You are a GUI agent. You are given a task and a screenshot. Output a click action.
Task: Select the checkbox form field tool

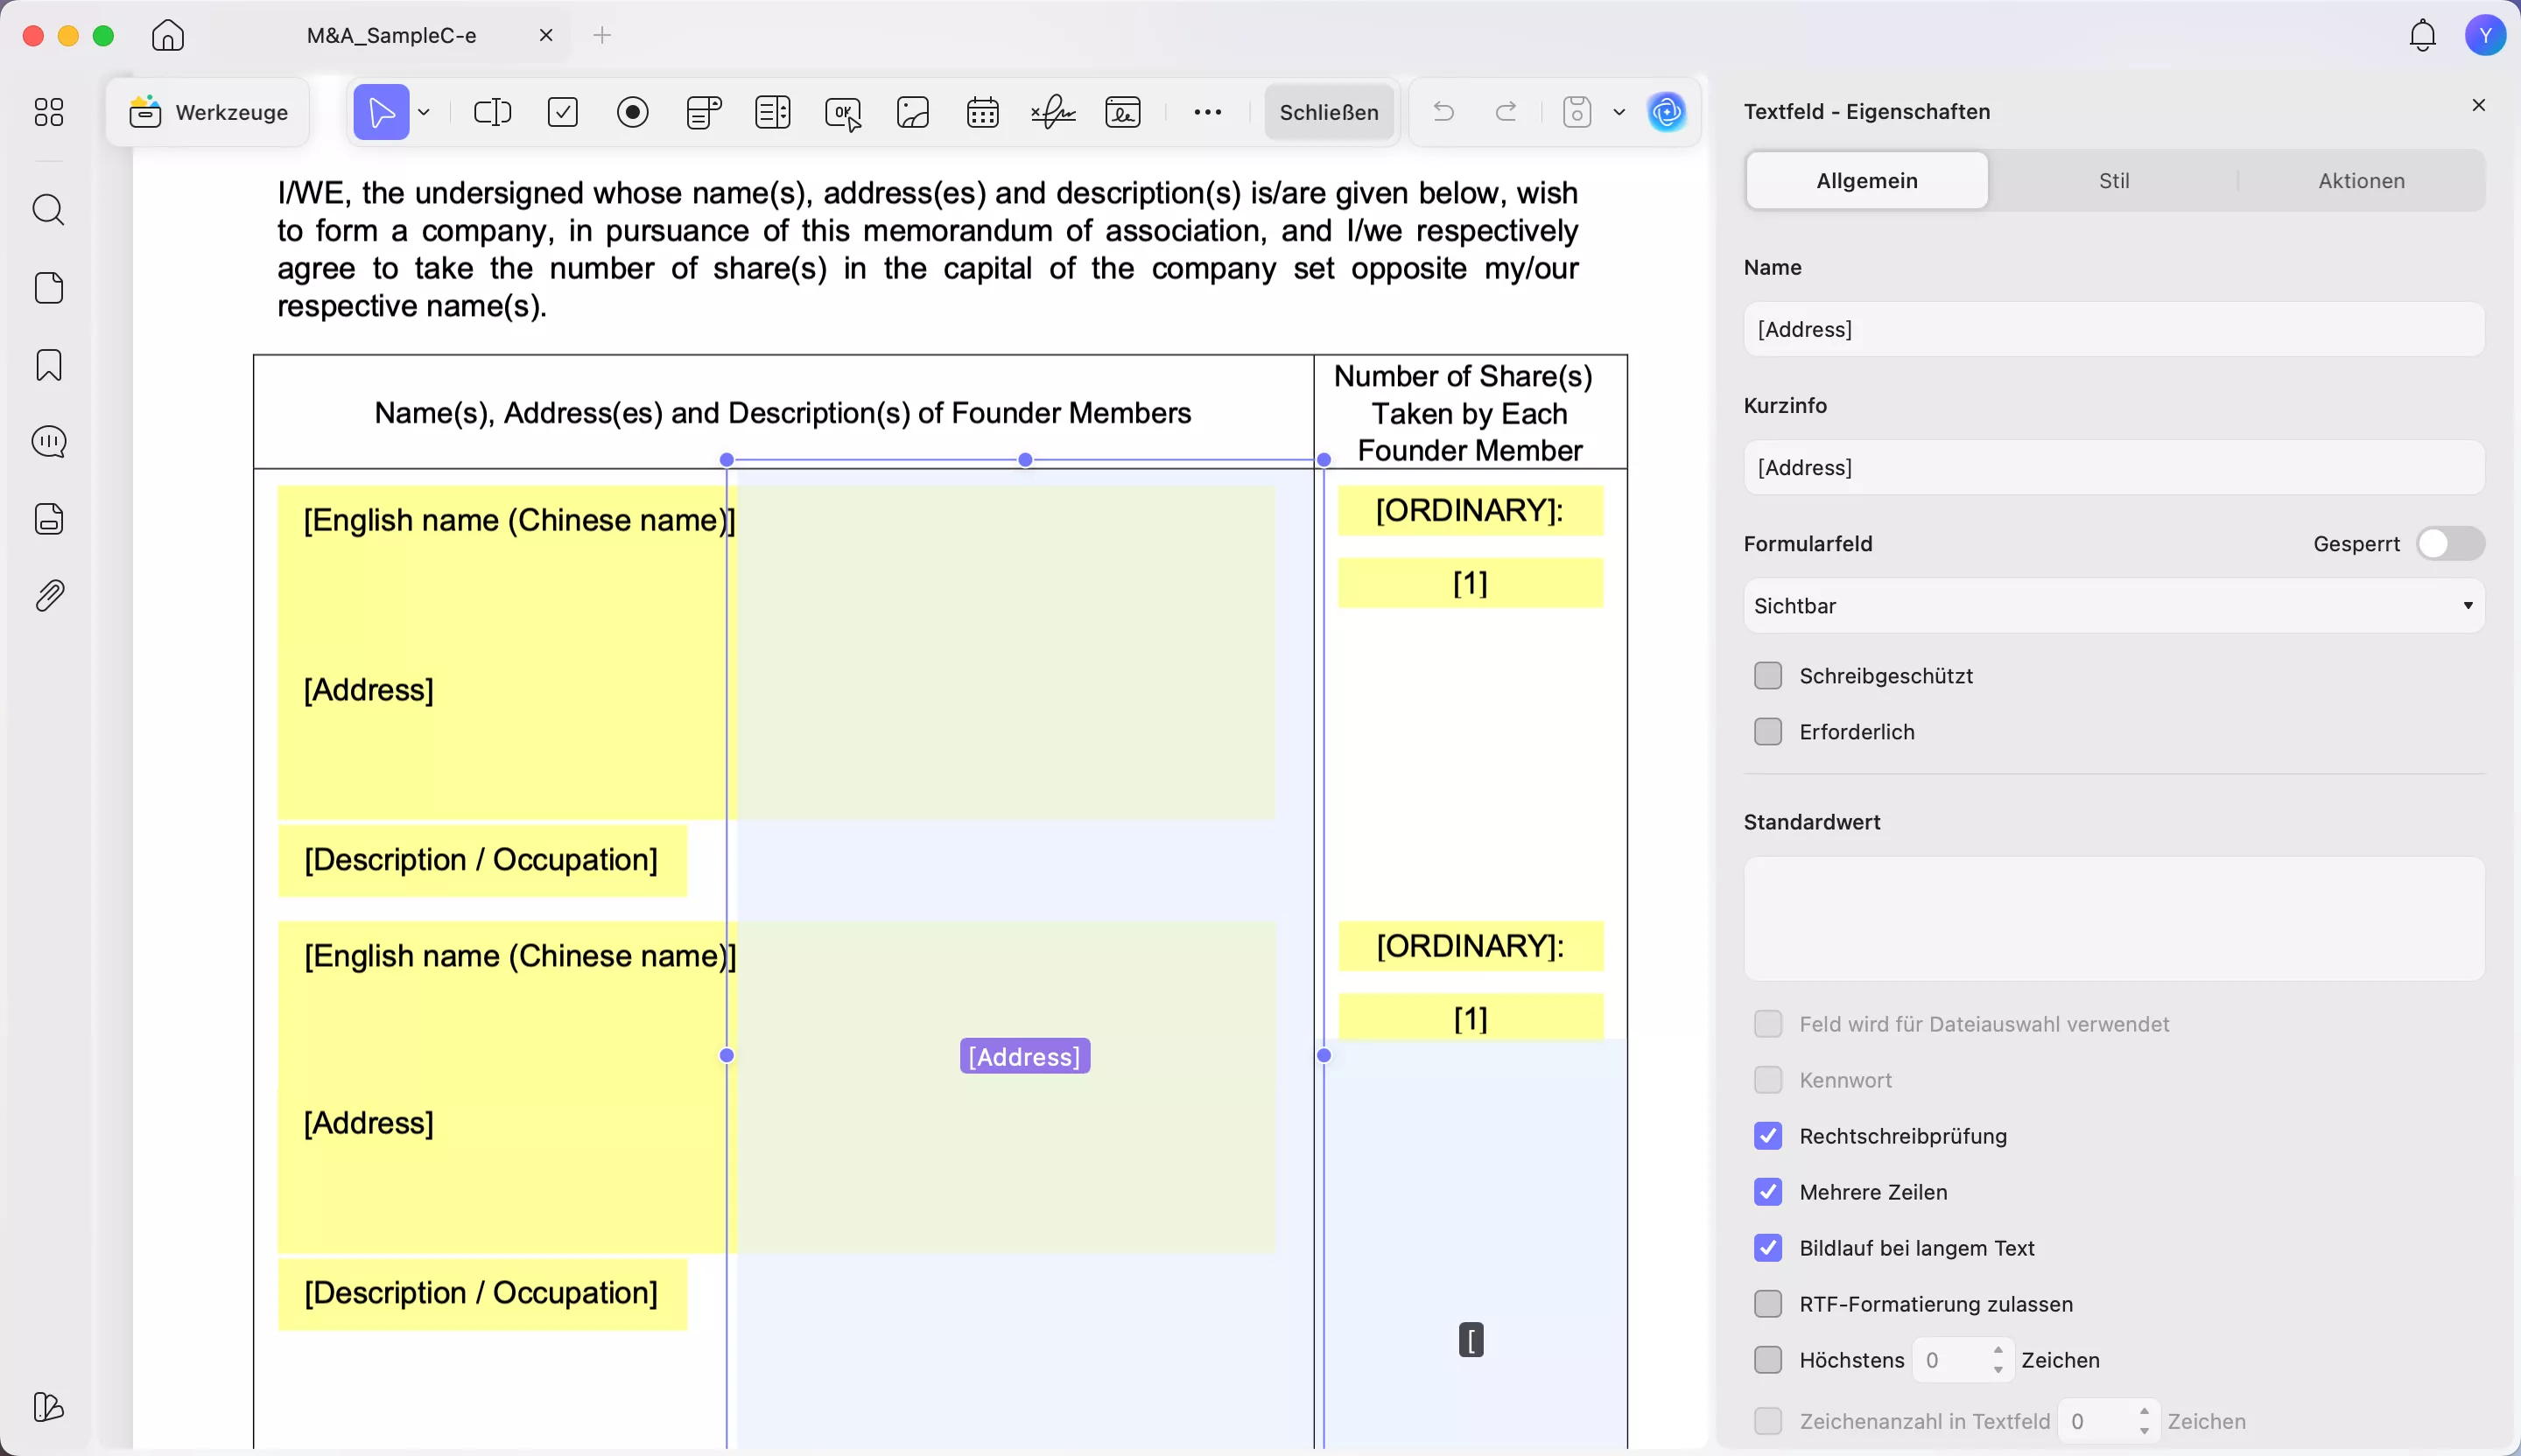tap(563, 112)
